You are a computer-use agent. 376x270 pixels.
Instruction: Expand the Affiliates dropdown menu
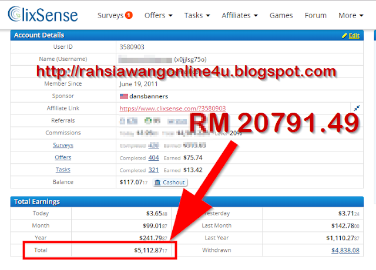pyautogui.click(x=240, y=15)
